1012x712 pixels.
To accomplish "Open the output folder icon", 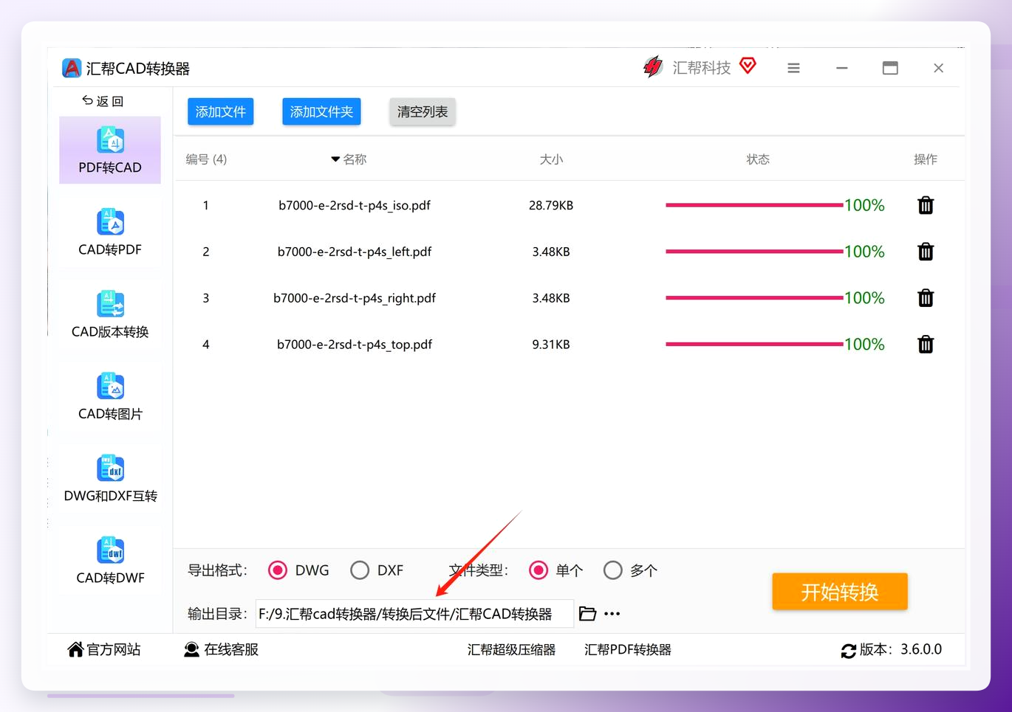I will tap(587, 613).
